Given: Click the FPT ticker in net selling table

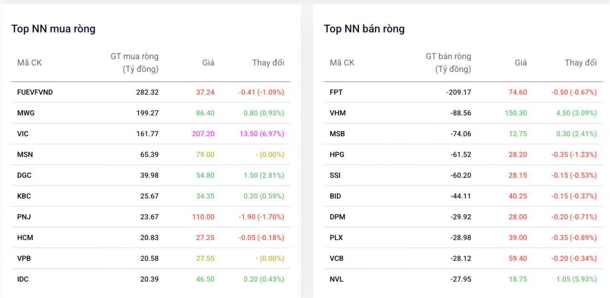Looking at the screenshot, I should pyautogui.click(x=336, y=92).
